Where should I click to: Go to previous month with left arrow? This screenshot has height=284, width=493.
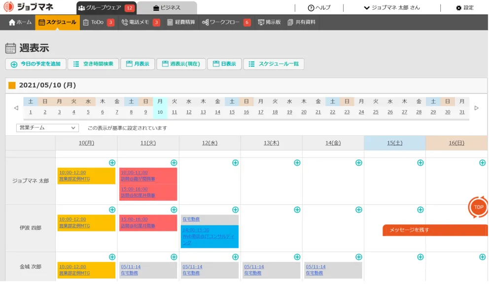point(16,108)
